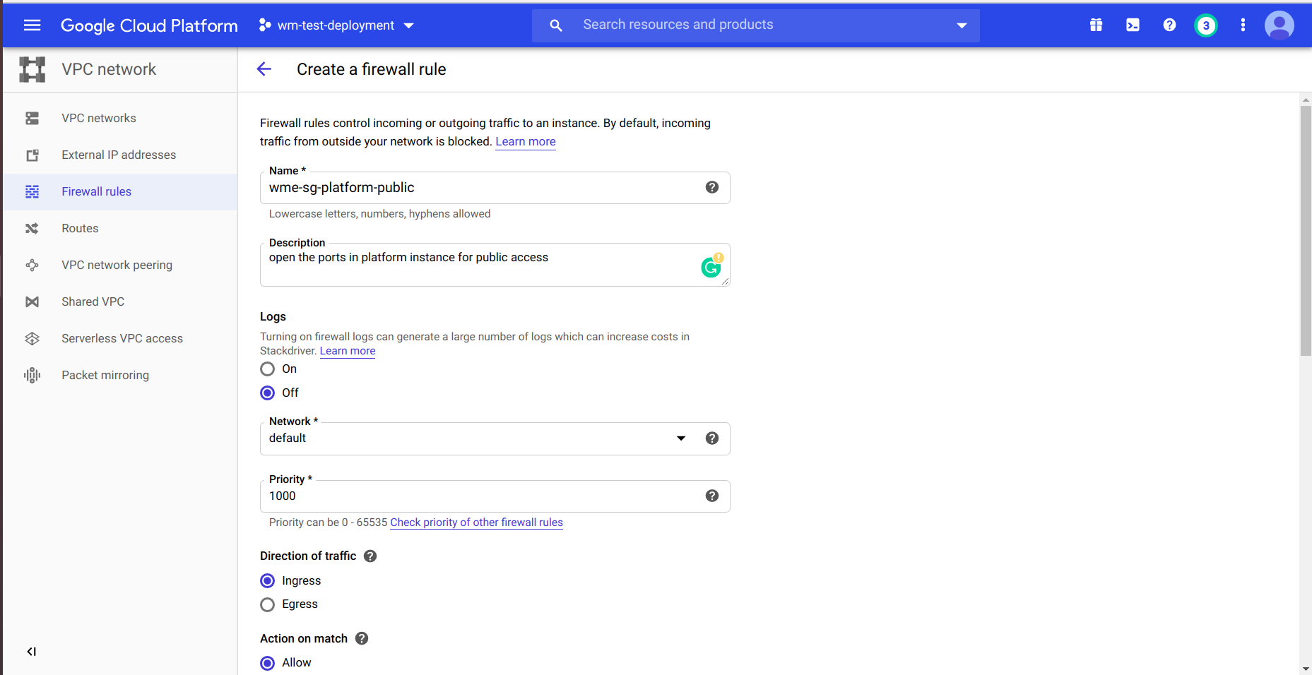Click the help icon next to Direction of traffic
Screen dimensions: 1312x675
click(370, 556)
